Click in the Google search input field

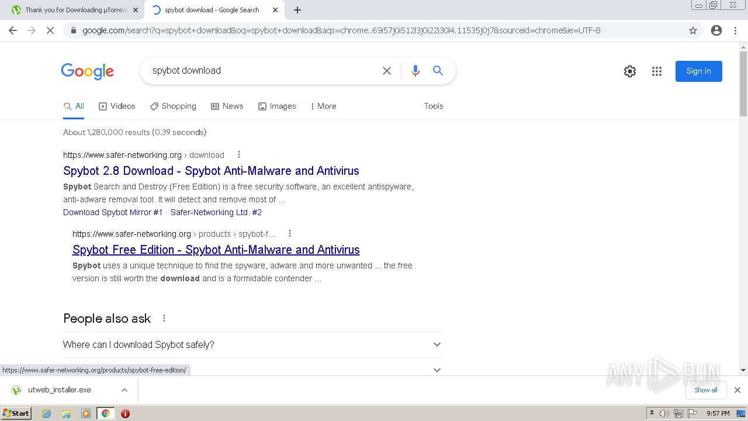click(x=263, y=71)
